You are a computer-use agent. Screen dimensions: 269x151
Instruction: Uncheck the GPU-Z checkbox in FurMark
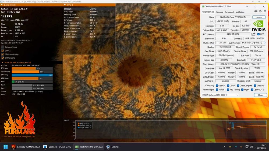tap(3, 51)
